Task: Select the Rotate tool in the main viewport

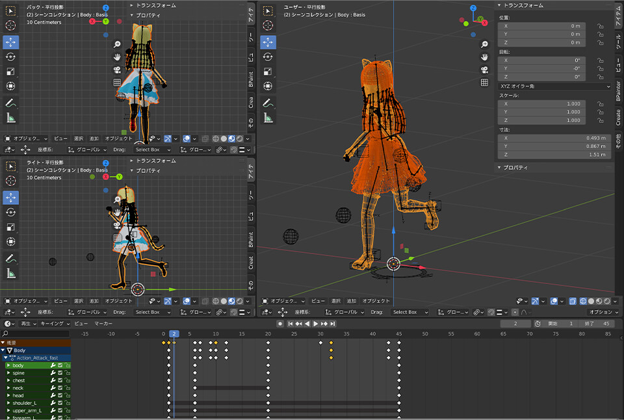Action: (268, 57)
